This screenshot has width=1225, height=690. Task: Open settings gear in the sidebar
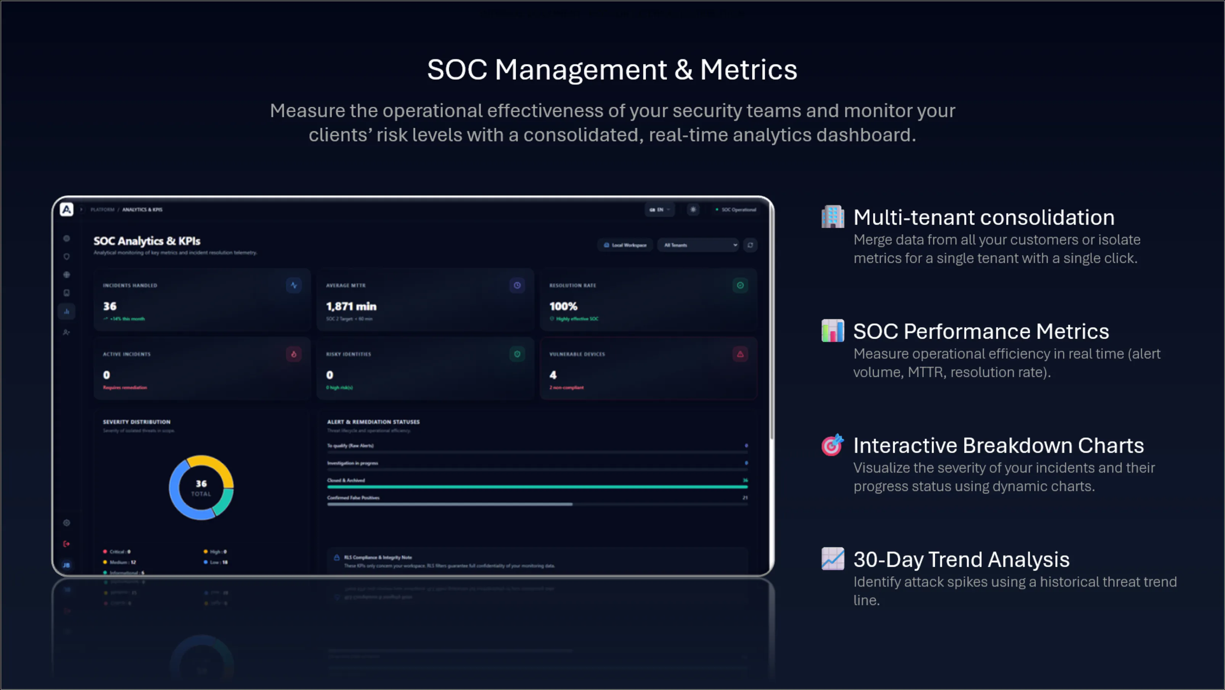tap(67, 523)
